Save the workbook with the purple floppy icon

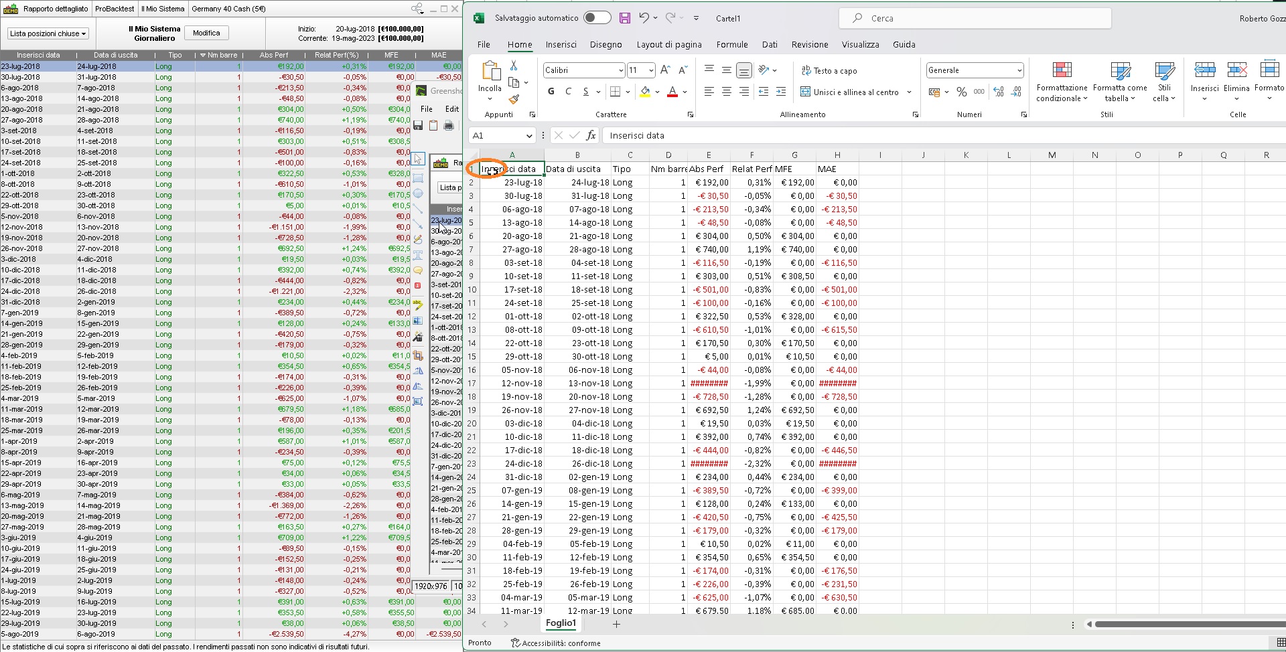(x=625, y=18)
